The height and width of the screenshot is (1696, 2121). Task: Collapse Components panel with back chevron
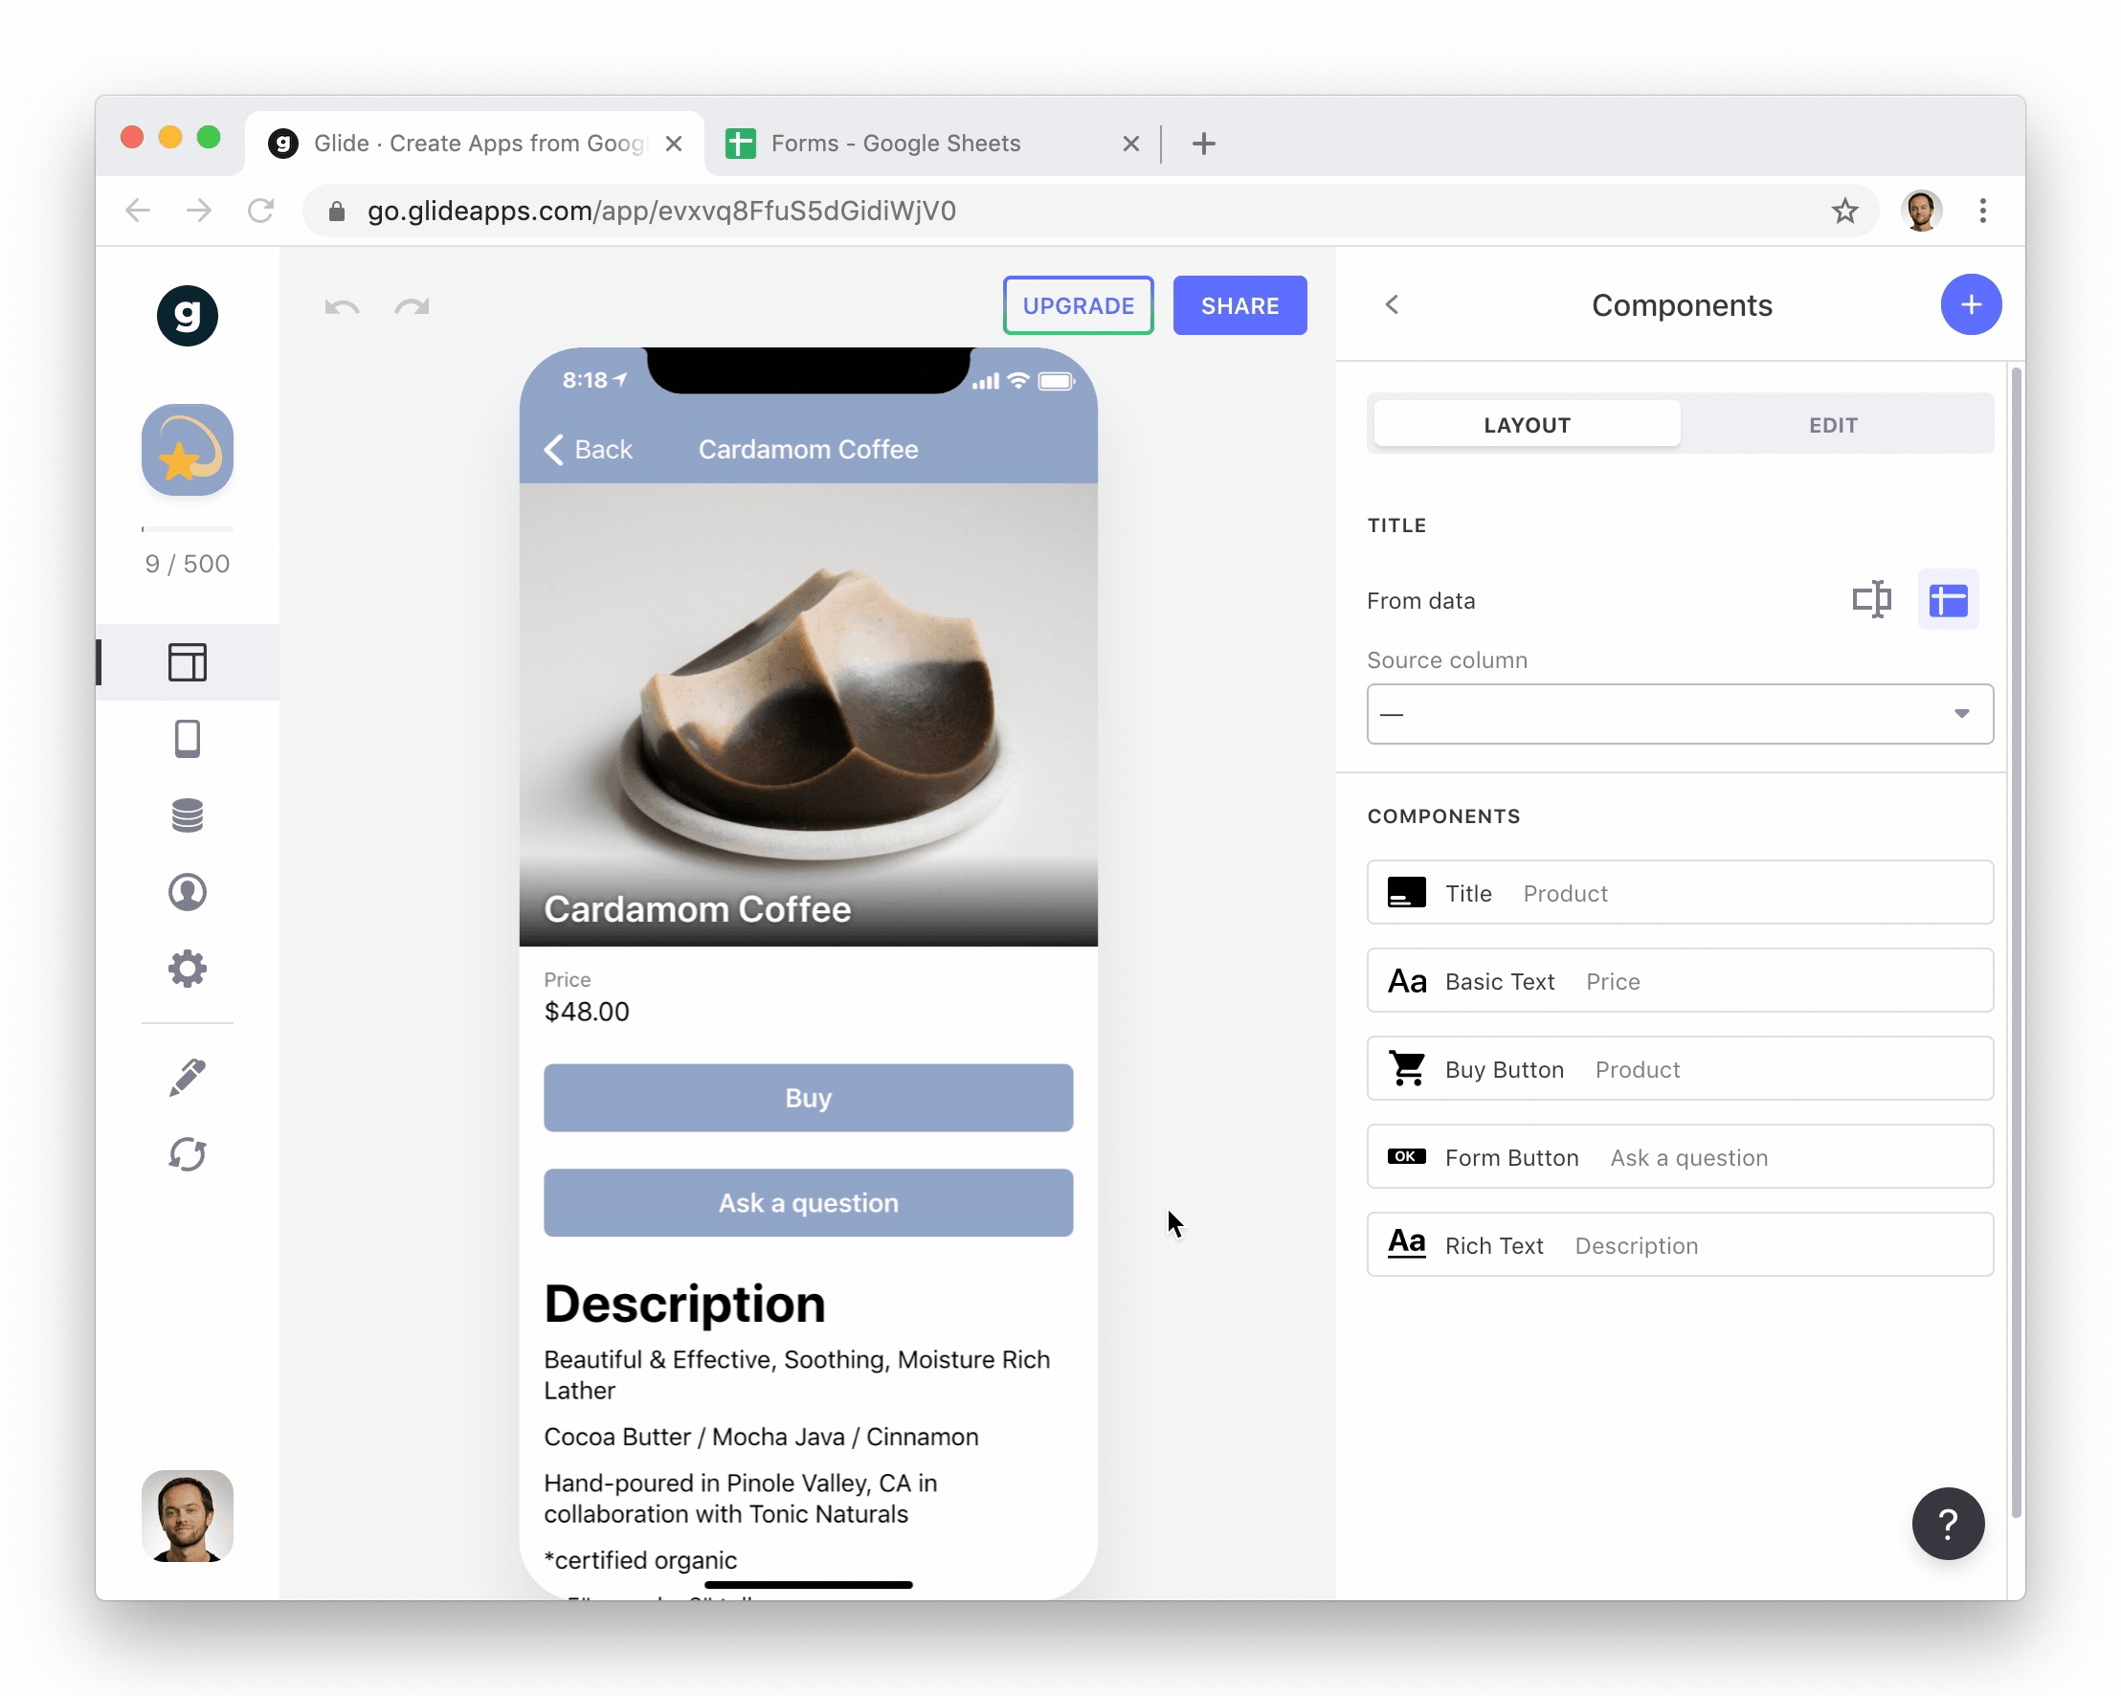[x=1391, y=305]
